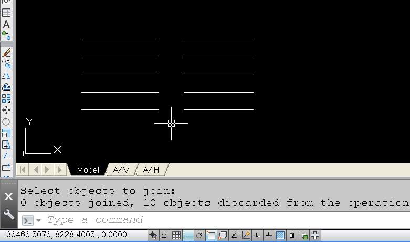Click '0 objects joined' history line
410x242 pixels.
click(x=215, y=203)
